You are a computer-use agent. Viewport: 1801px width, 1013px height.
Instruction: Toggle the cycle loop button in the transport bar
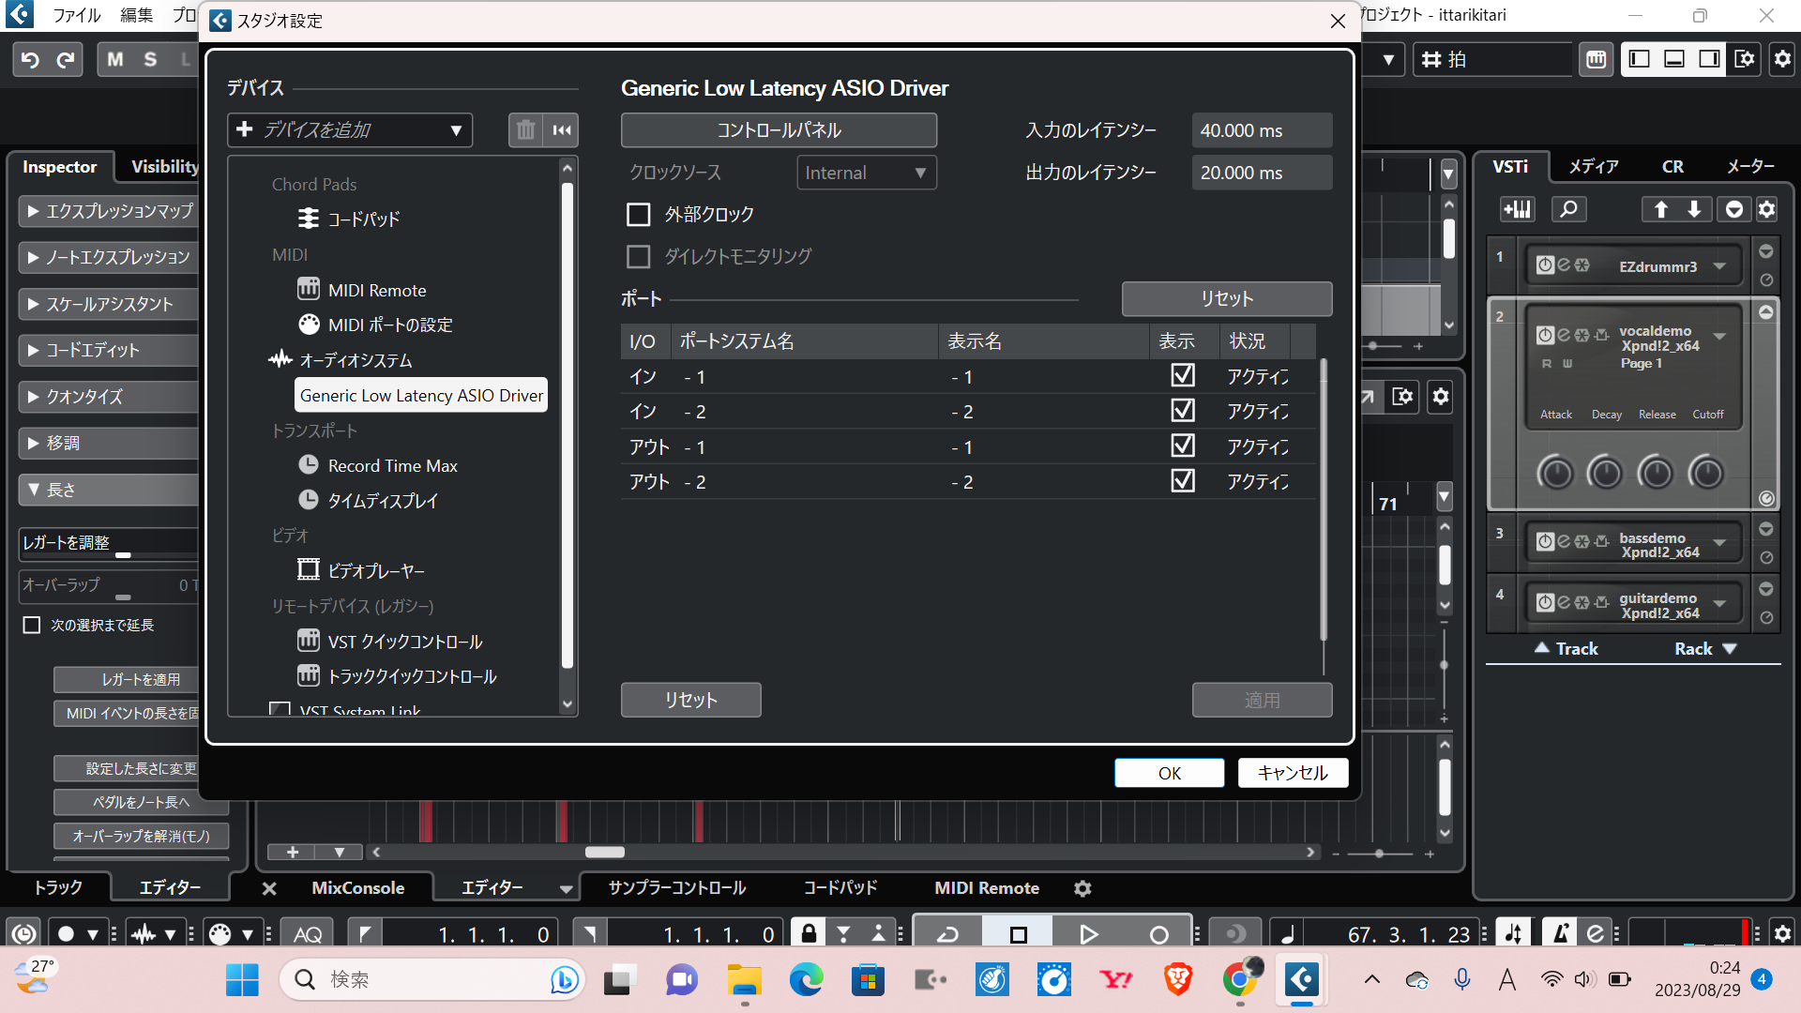[947, 933]
